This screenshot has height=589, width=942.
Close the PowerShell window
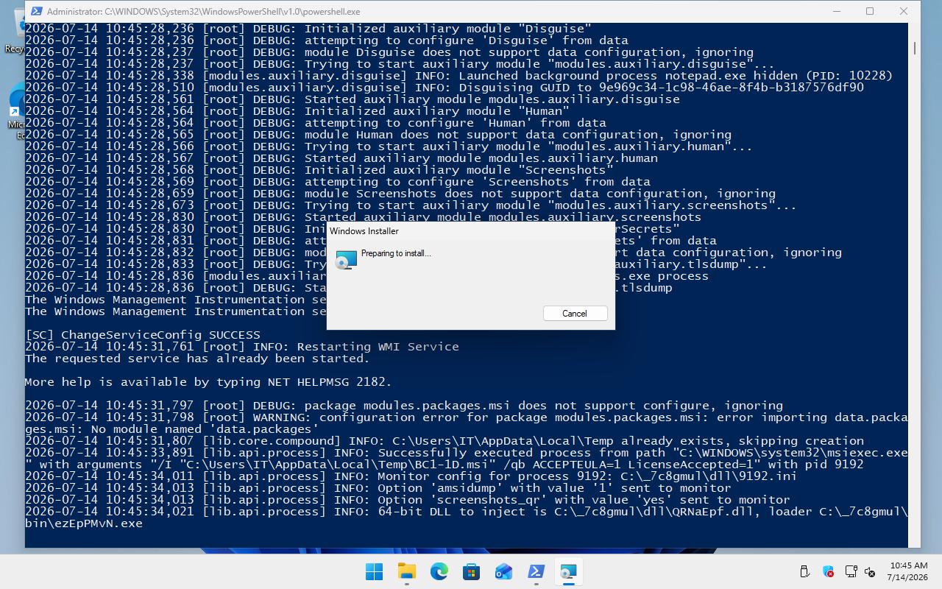pos(904,11)
